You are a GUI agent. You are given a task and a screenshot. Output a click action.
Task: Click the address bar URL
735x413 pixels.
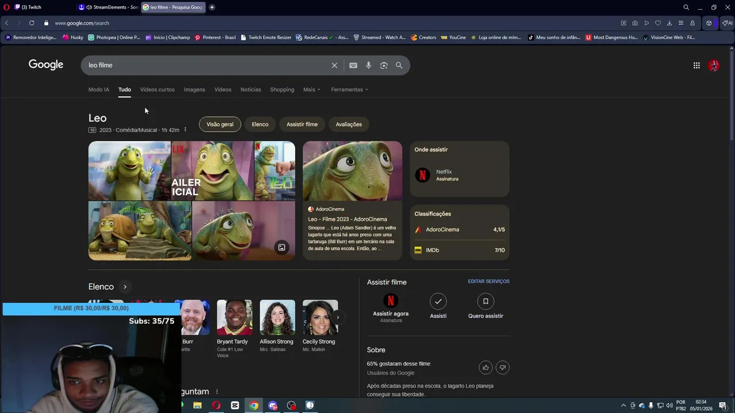tap(82, 23)
